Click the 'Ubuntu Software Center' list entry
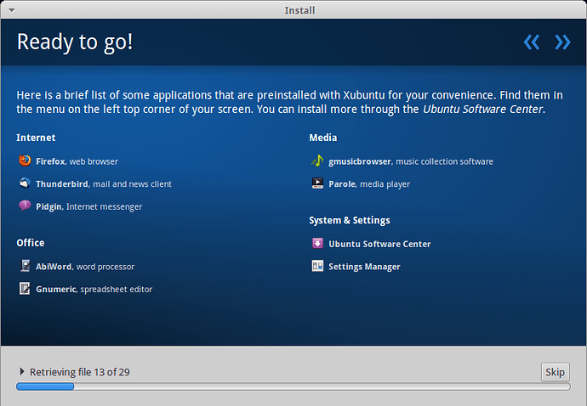Viewport: 587px width, 406px height. point(379,244)
